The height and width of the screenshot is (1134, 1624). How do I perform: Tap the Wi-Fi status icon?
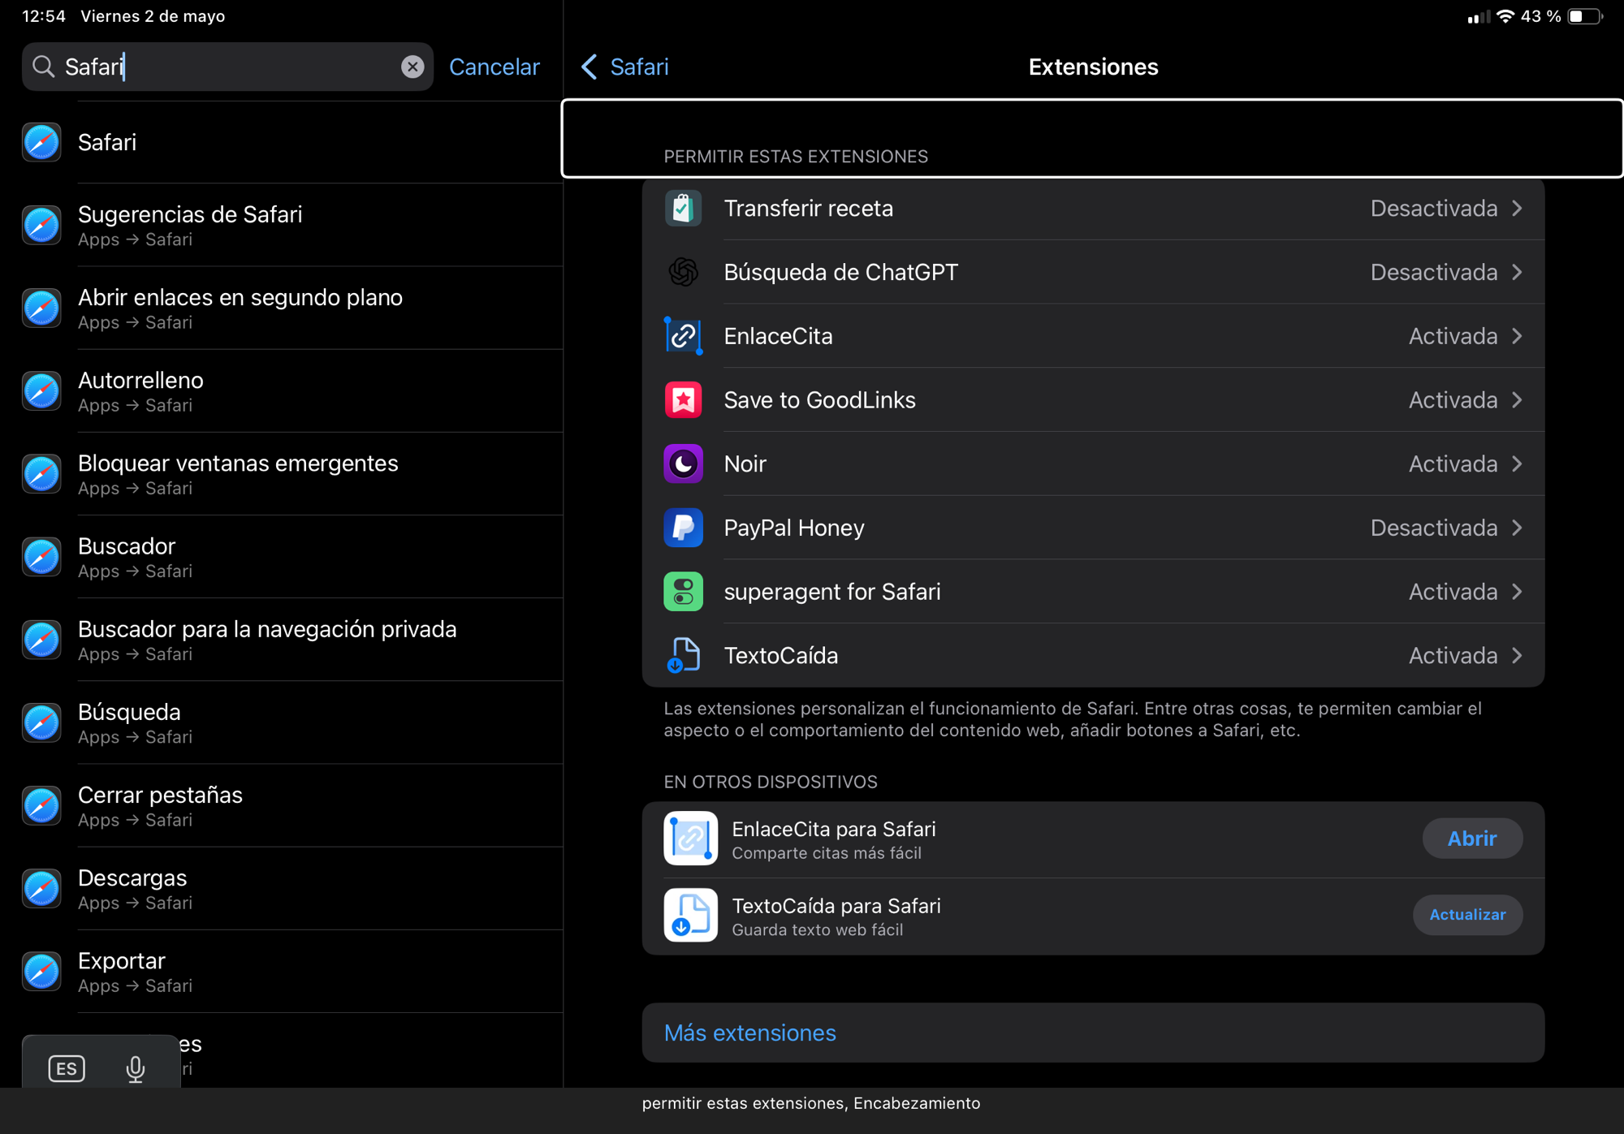click(x=1505, y=16)
